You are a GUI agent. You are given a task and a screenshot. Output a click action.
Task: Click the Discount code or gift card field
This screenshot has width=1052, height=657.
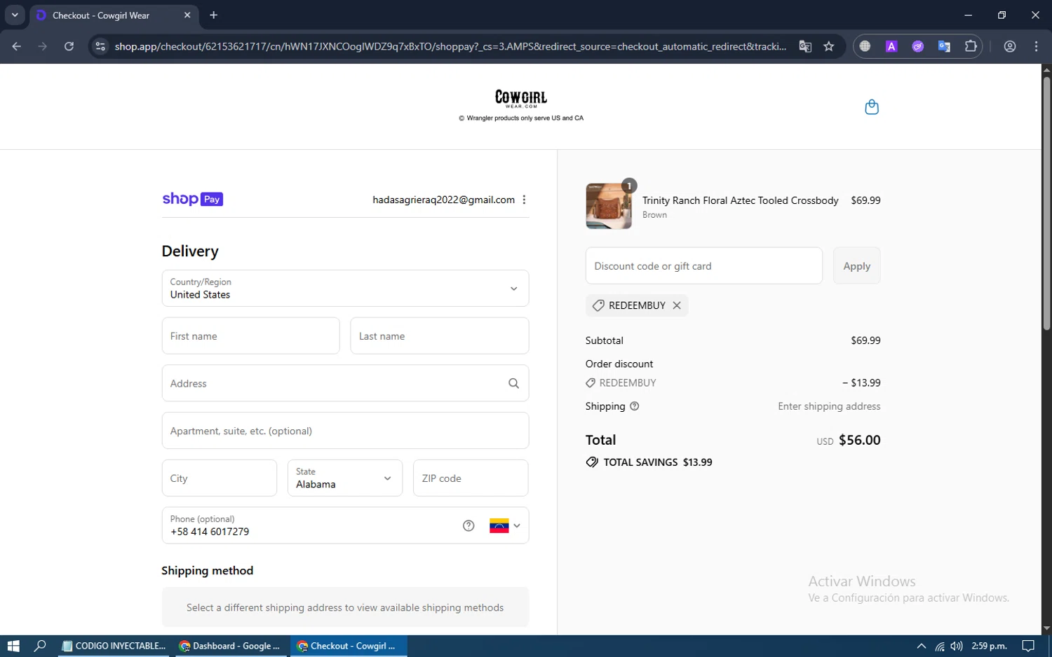[703, 265]
